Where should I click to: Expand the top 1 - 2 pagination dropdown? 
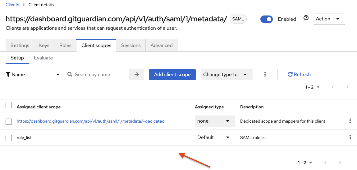pos(313,87)
